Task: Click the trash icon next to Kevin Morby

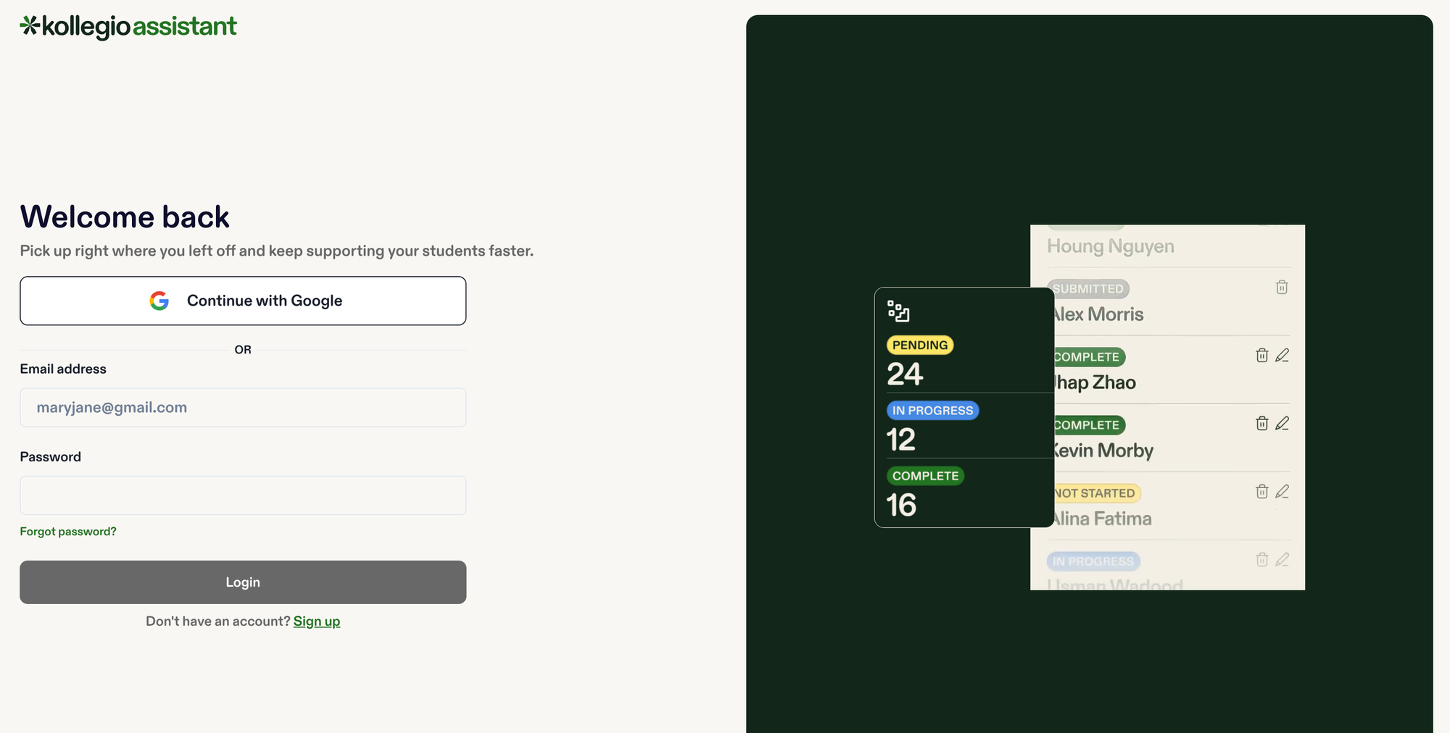Action: [1261, 424]
